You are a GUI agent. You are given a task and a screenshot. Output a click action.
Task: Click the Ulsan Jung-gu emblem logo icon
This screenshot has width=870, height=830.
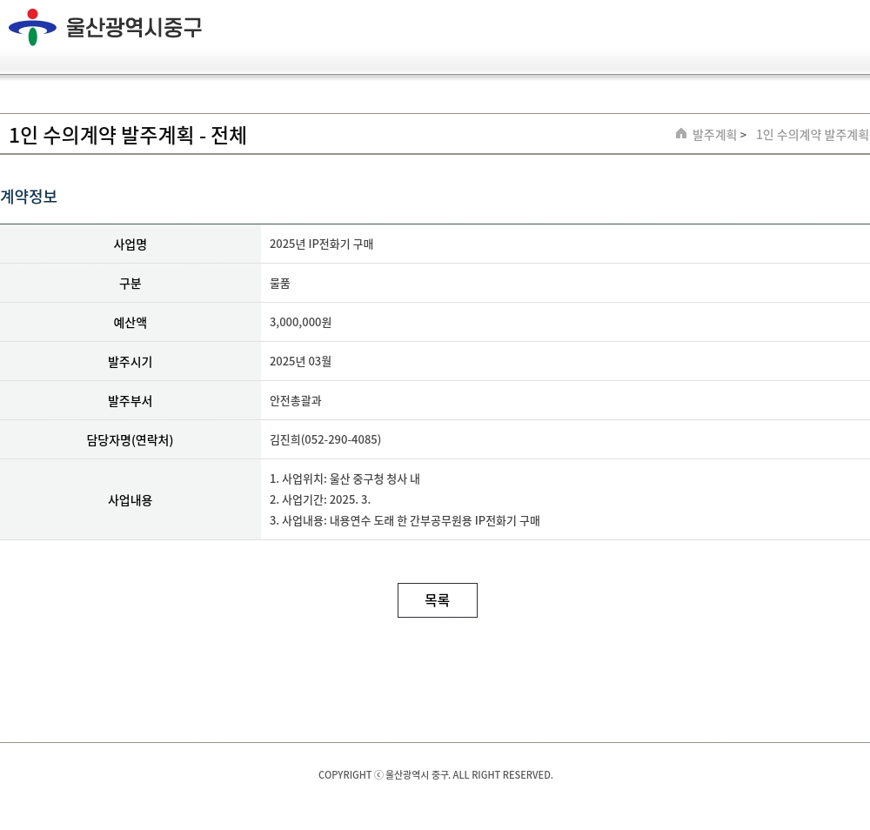click(x=32, y=27)
